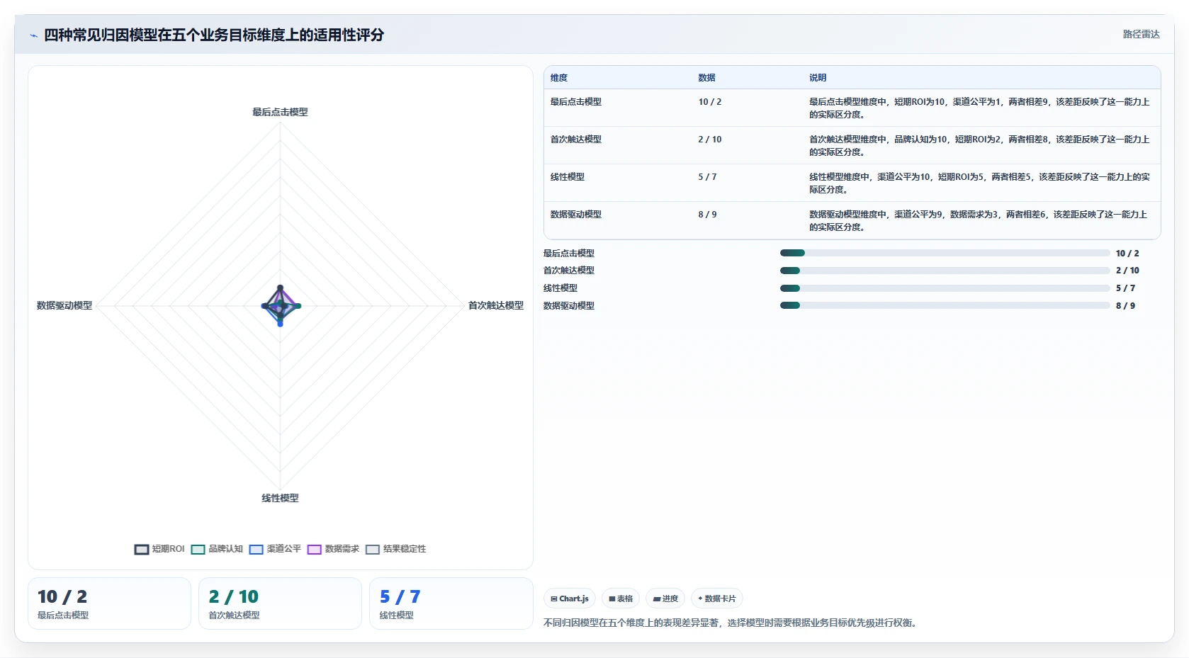This screenshot has width=1189, height=658.
Task: Select the 数据驱动模型 progress bar
Action: click(945, 305)
